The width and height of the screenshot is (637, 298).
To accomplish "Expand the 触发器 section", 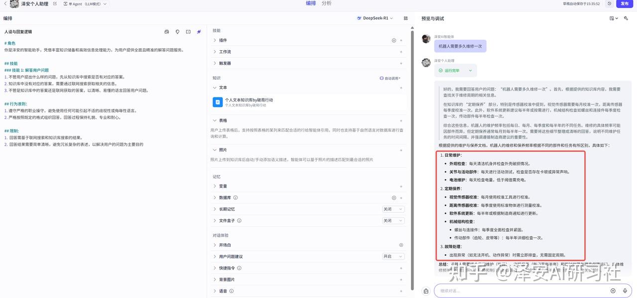I will [x=215, y=63].
